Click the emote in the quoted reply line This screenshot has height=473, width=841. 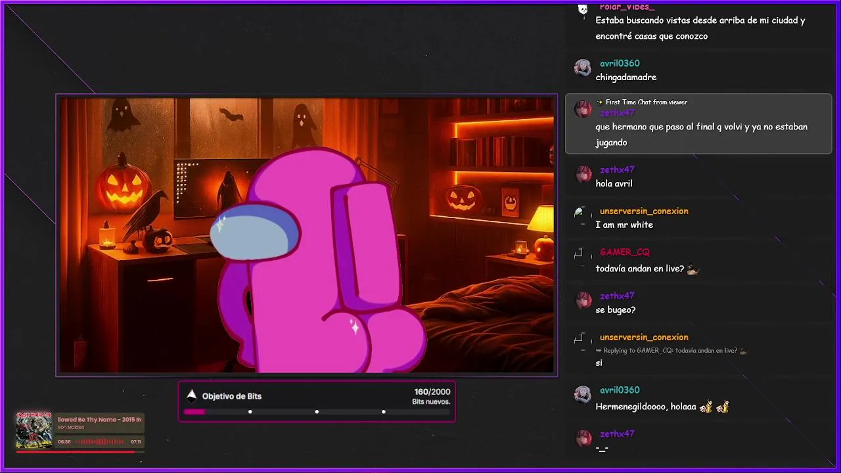(x=743, y=351)
